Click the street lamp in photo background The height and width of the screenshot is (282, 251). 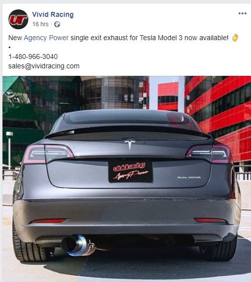[x=9, y=150]
